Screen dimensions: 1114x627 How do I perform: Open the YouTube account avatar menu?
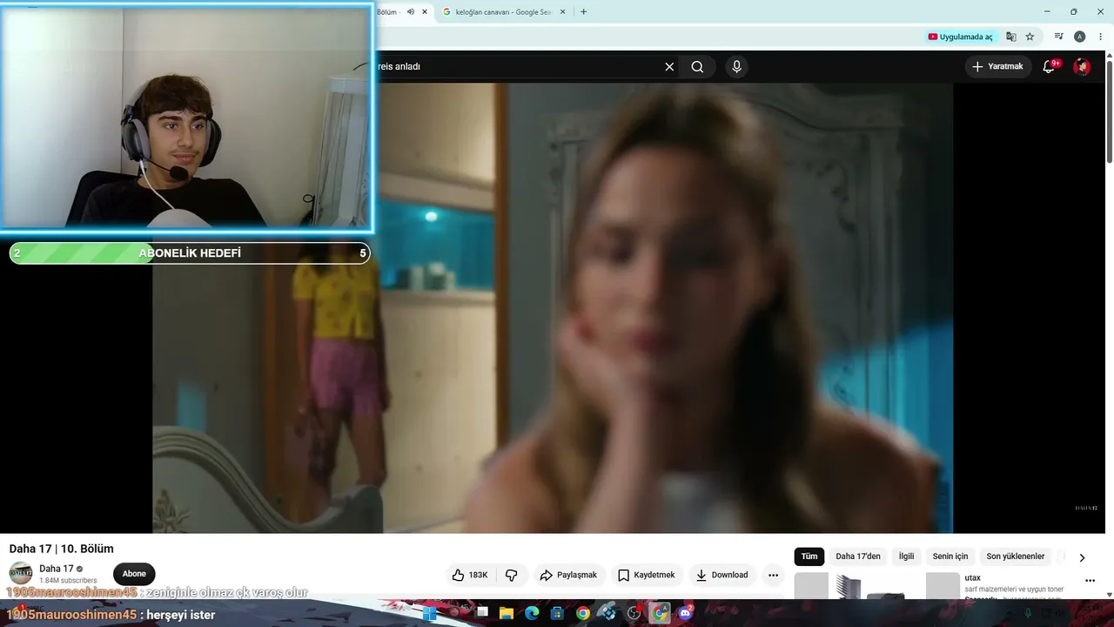[1082, 66]
